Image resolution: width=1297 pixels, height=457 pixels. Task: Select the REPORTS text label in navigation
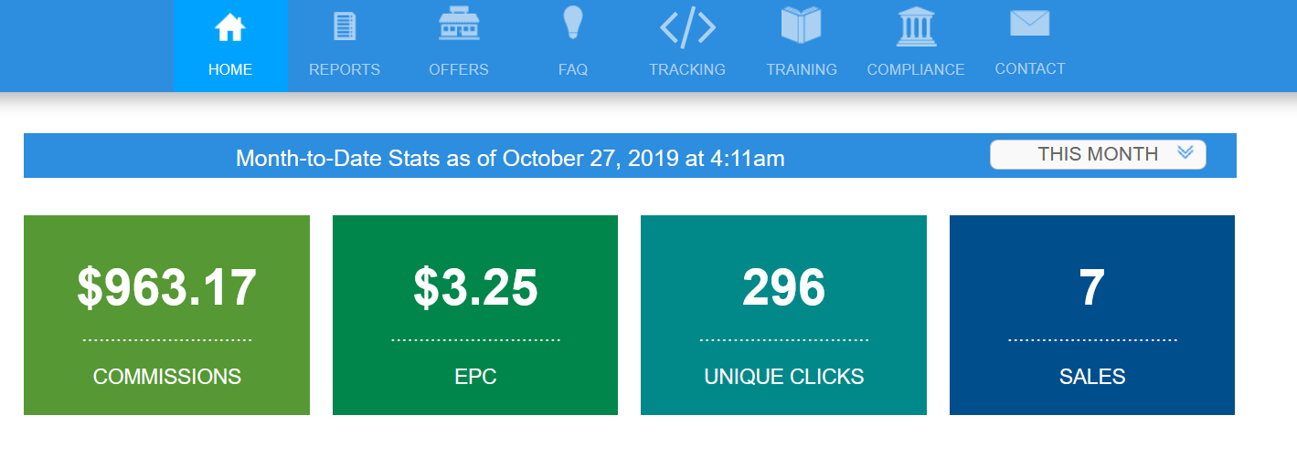click(345, 69)
